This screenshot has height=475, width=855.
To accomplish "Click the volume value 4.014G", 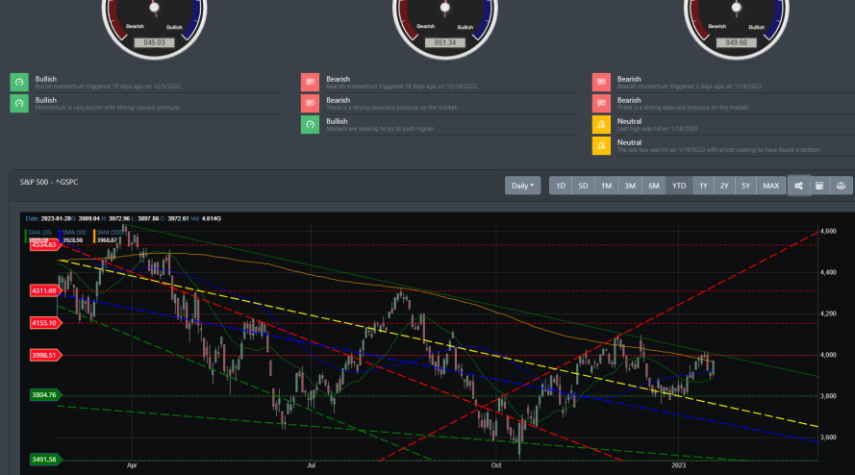I will pos(212,218).
